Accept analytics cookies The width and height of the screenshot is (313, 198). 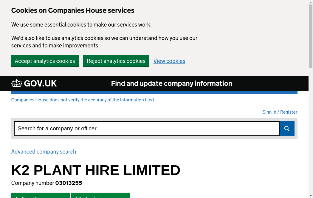pos(45,61)
